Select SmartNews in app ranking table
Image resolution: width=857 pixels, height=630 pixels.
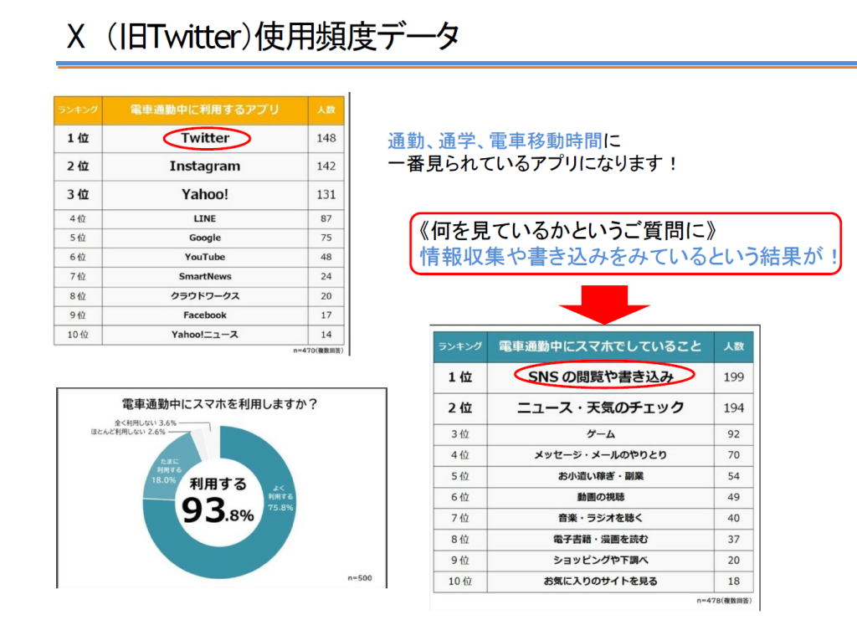(x=205, y=276)
